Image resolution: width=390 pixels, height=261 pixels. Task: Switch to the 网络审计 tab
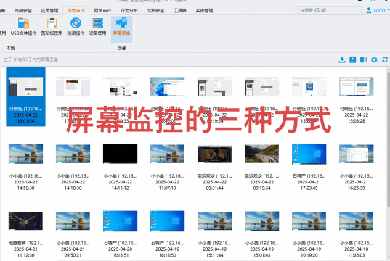click(x=102, y=10)
